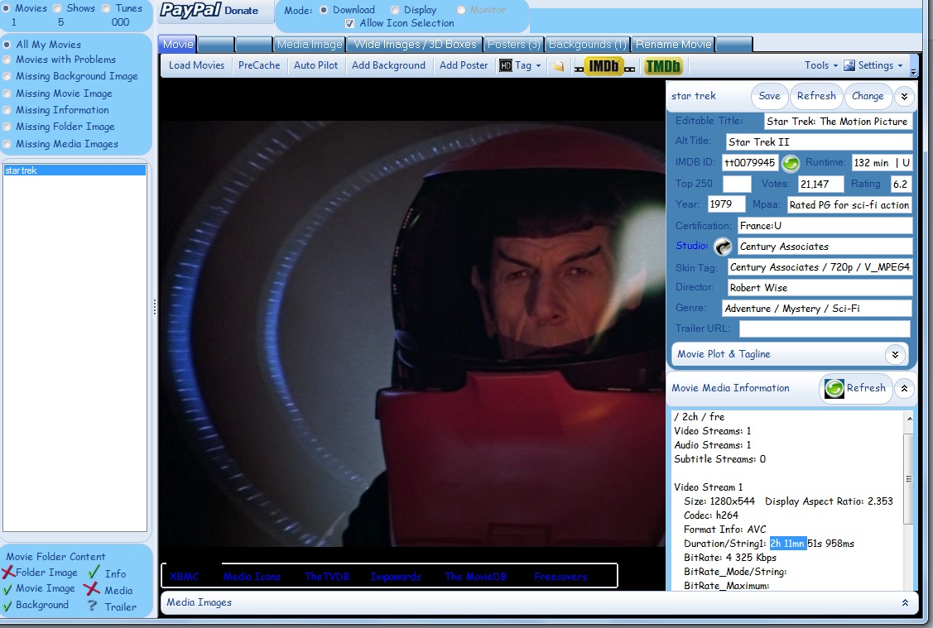This screenshot has width=933, height=628.
Task: Click the HD Tag icon in toolbar
Action: 506,65
